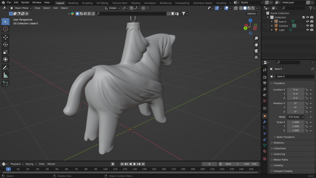Choose the Annotate tool

click(x=5, y=68)
